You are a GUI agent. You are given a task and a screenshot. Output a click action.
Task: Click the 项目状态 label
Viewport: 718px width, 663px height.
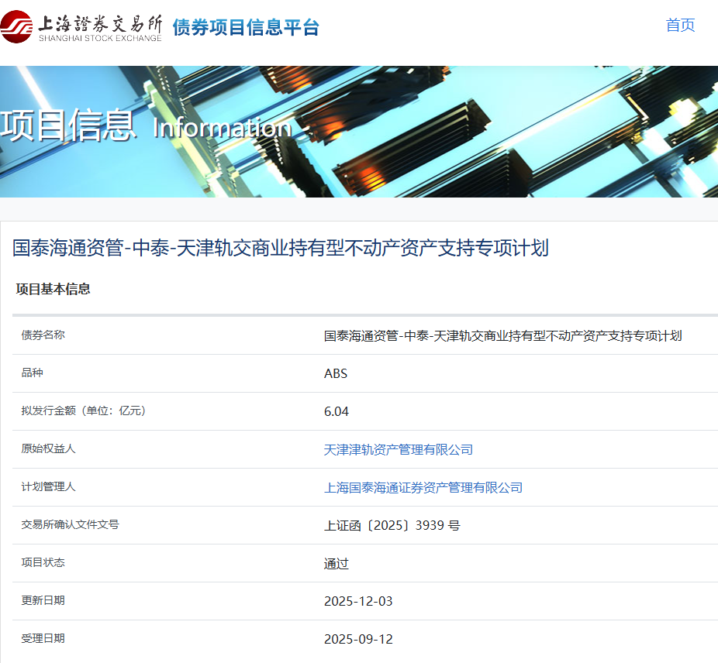[x=43, y=563]
